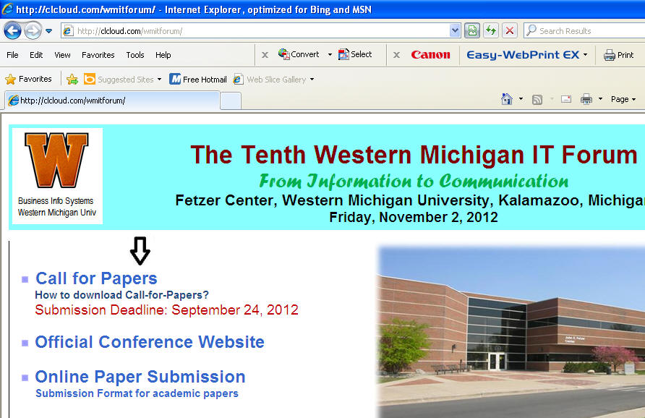Click Add to Favorites Bar star icon
645x418 pixels.
tap(72, 79)
